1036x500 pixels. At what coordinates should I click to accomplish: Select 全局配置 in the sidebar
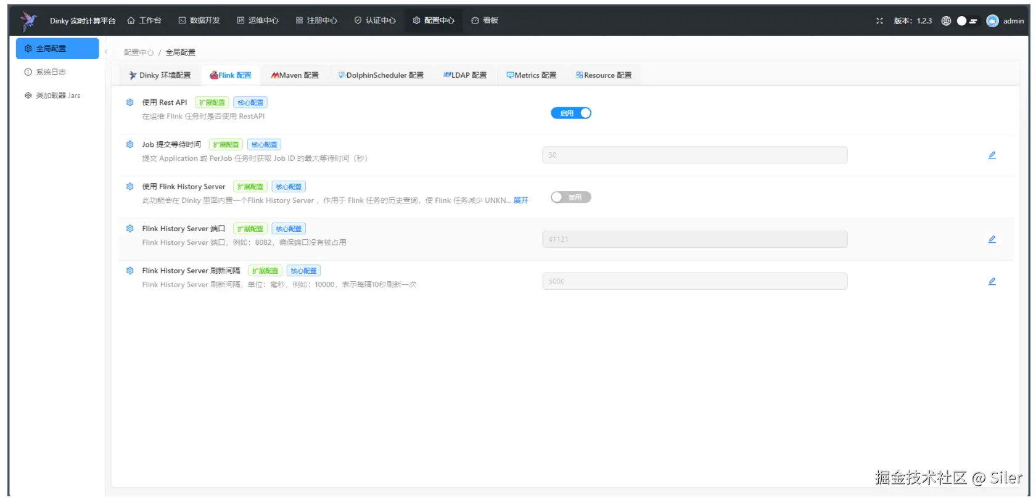[57, 49]
